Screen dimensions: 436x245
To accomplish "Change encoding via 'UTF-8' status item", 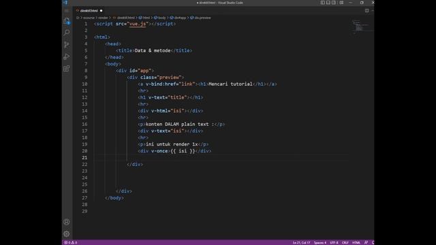I will (334, 242).
